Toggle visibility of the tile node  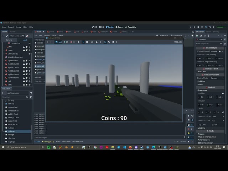coord(30,47)
